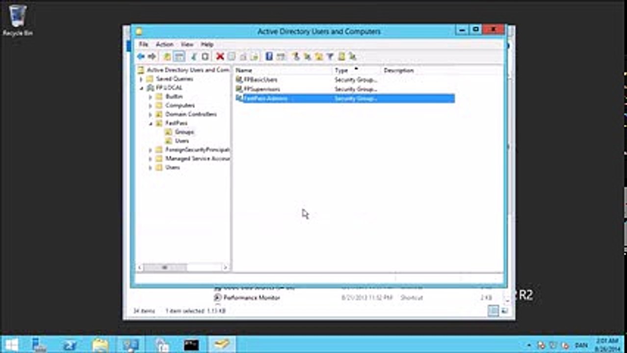The width and height of the screenshot is (627, 353).
Task: Sort by the Name column header
Action: pyautogui.click(x=283, y=70)
